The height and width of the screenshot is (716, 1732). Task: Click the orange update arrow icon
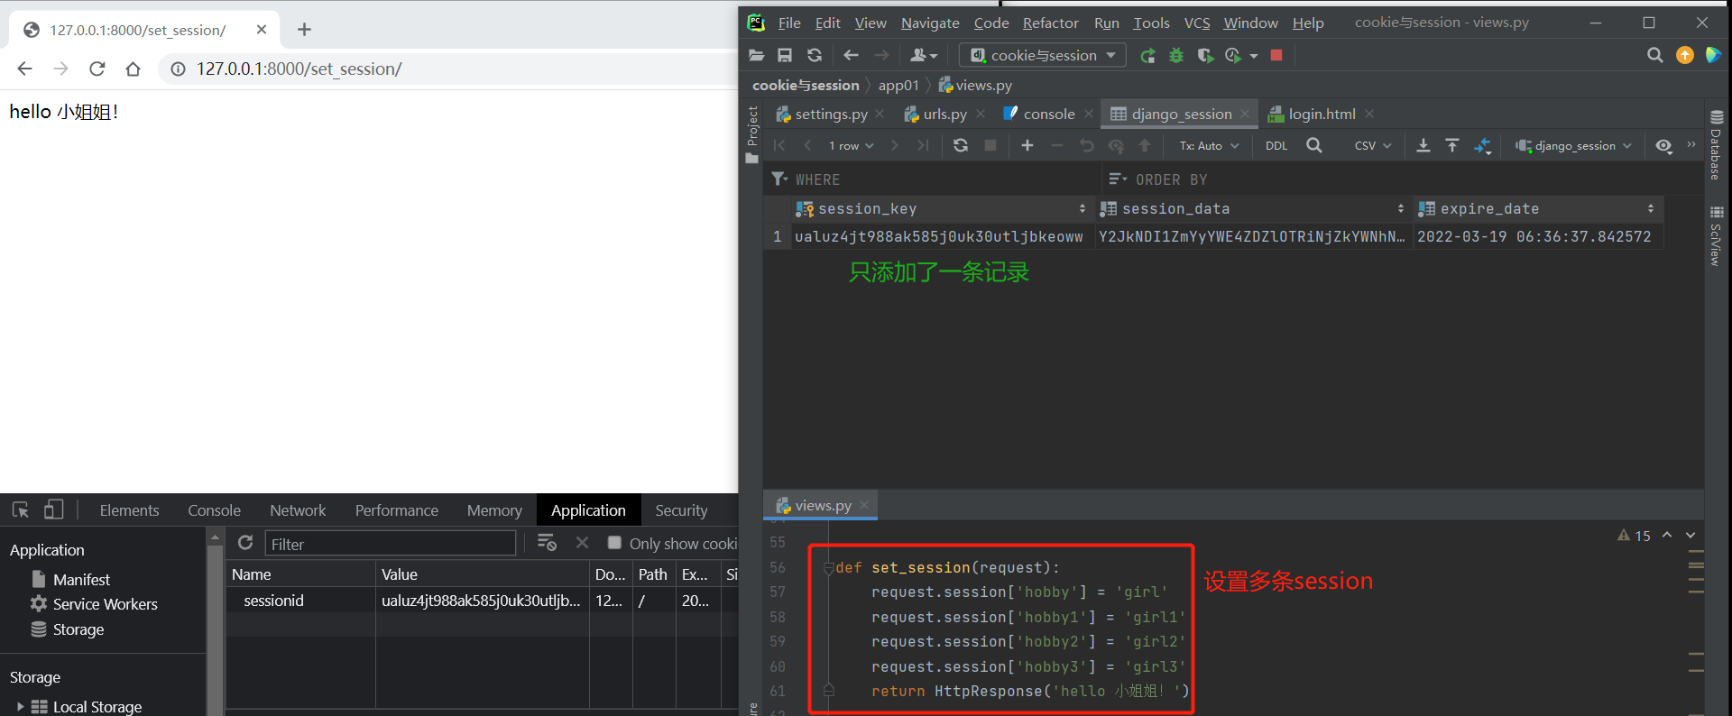[x=1684, y=56]
